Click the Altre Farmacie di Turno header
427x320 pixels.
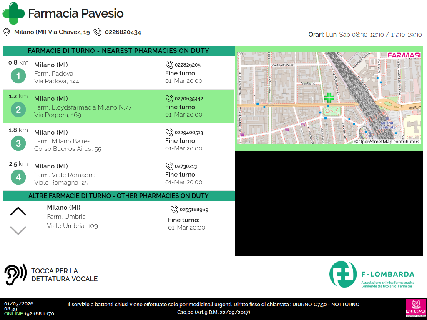pyautogui.click(x=118, y=196)
